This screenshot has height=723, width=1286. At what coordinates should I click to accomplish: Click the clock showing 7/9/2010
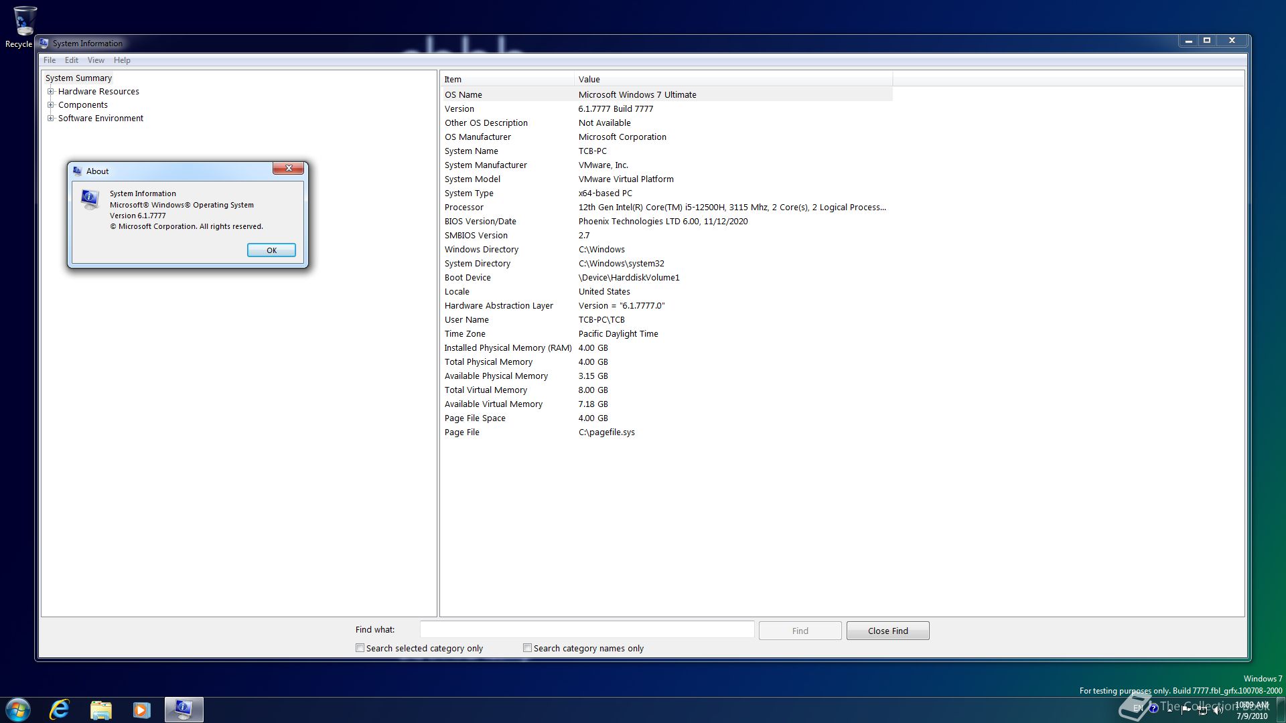point(1252,710)
